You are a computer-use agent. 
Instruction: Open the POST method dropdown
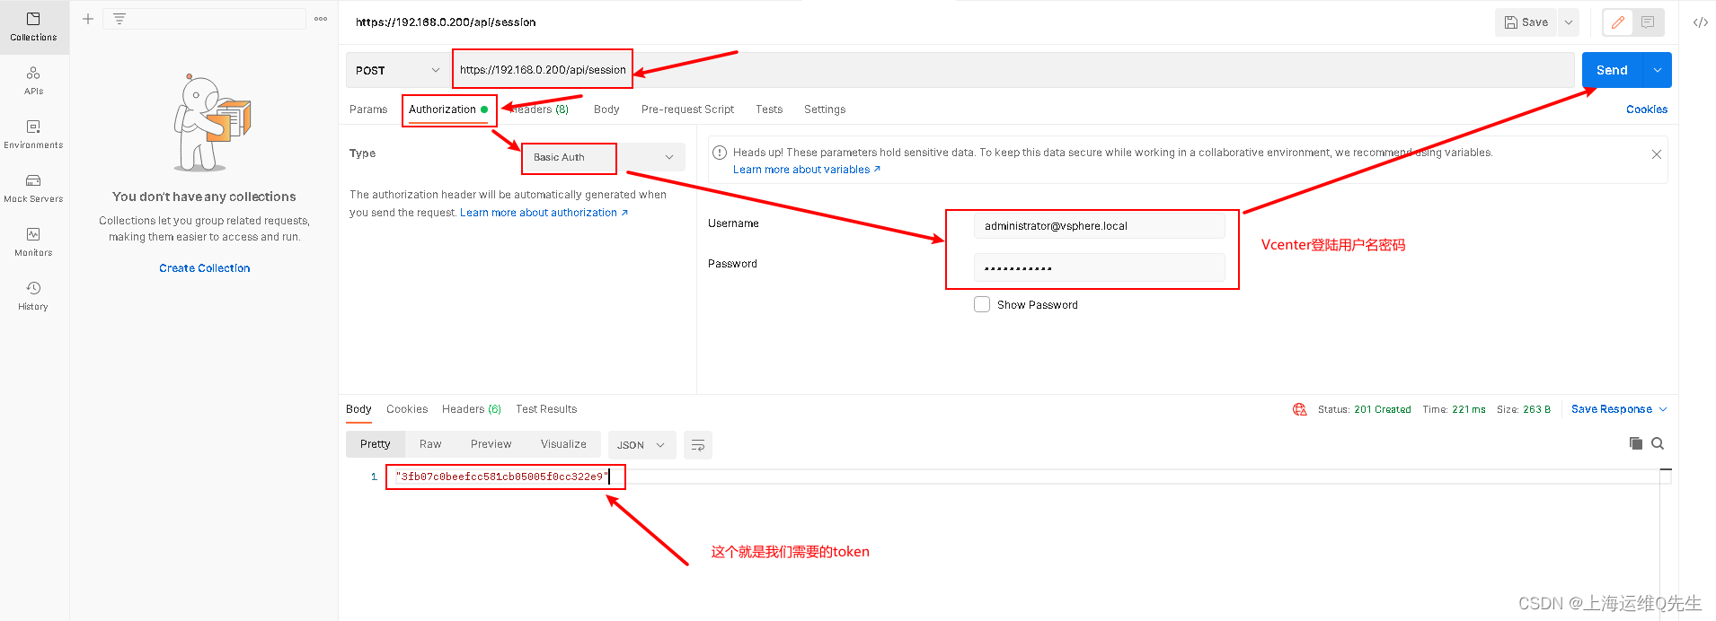tap(398, 70)
